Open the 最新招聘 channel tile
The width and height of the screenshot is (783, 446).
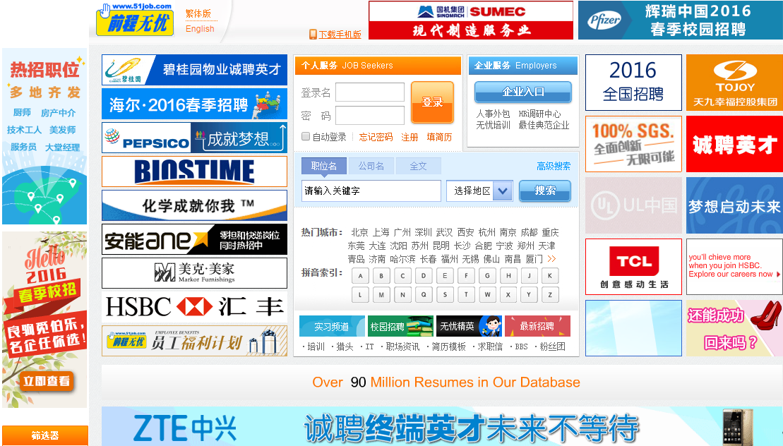[537, 326]
